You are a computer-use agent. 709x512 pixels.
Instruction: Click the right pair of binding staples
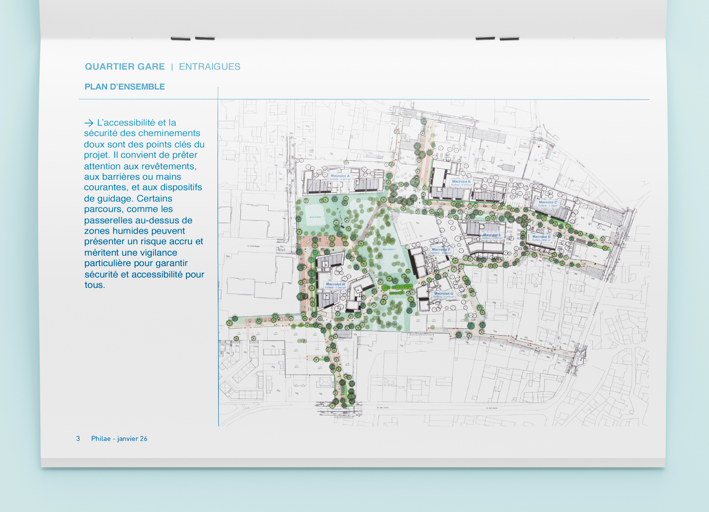pyautogui.click(x=497, y=39)
